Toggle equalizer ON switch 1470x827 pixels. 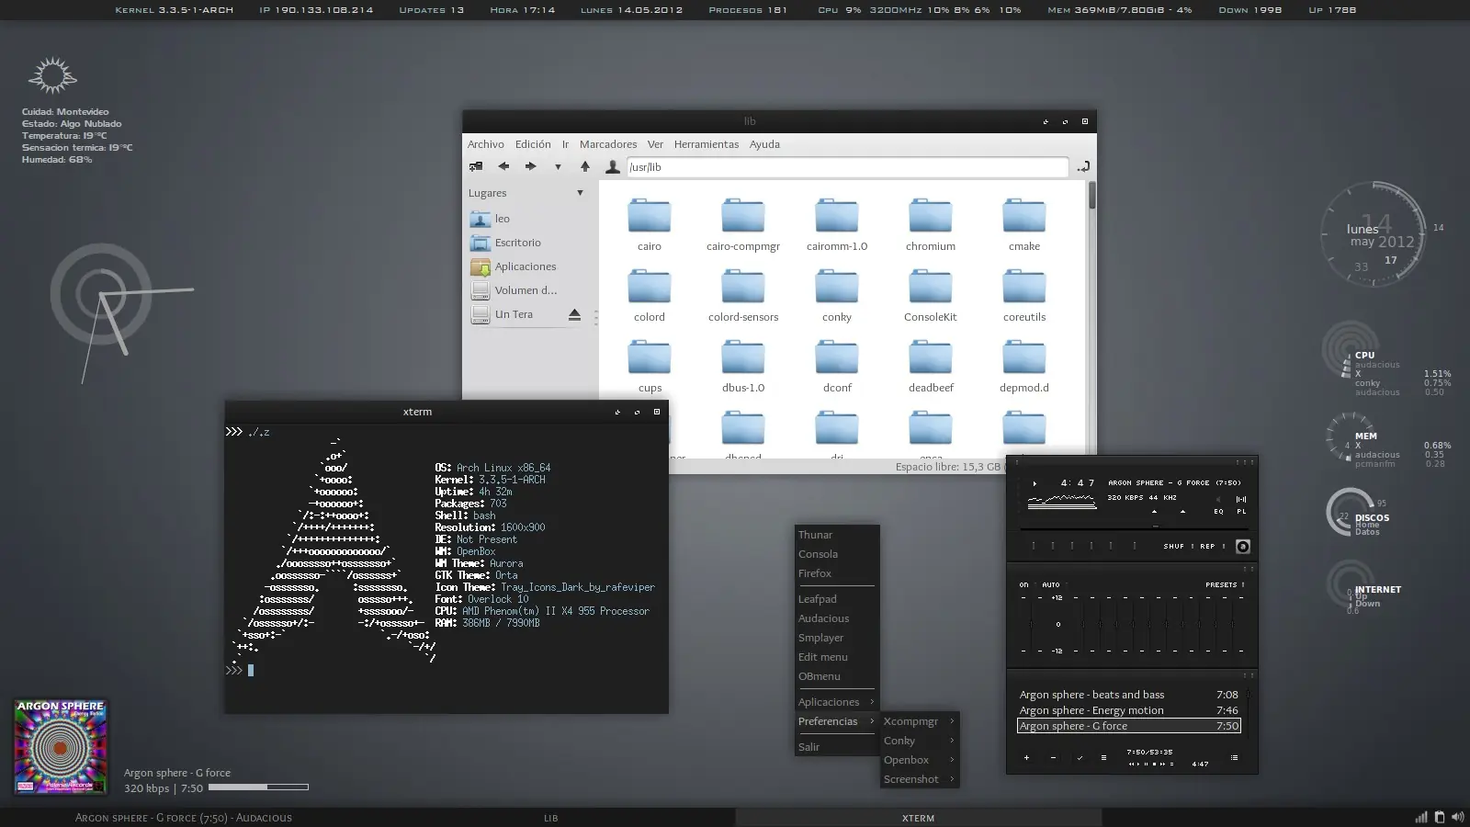tap(1023, 584)
